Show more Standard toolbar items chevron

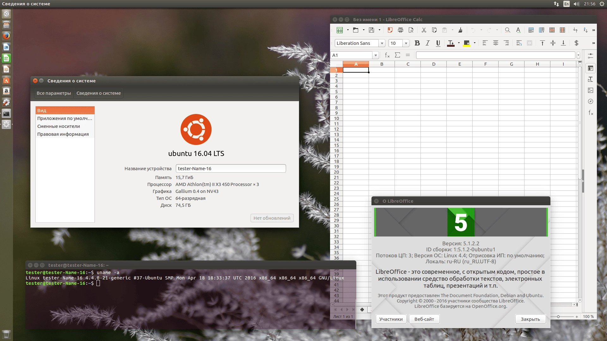pyautogui.click(x=593, y=30)
